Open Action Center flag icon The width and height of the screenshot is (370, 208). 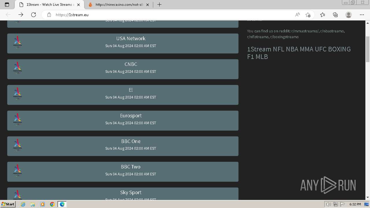[343, 204]
